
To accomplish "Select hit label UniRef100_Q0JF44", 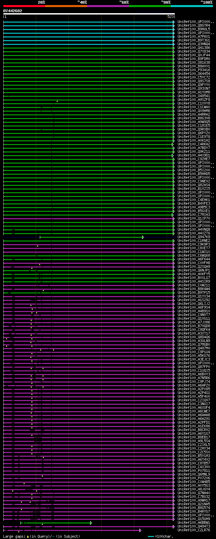I will coord(194,55).
